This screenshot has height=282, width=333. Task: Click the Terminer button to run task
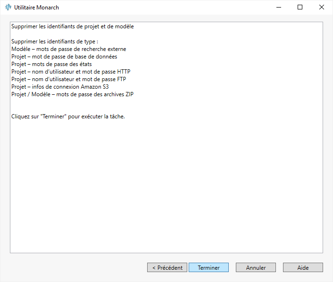coord(208,267)
